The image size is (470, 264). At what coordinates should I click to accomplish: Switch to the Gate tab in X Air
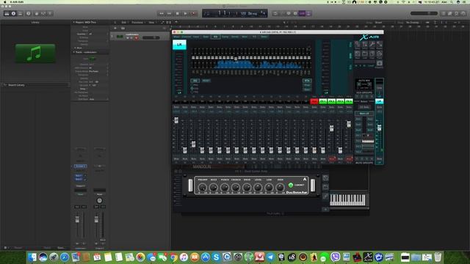click(206, 37)
